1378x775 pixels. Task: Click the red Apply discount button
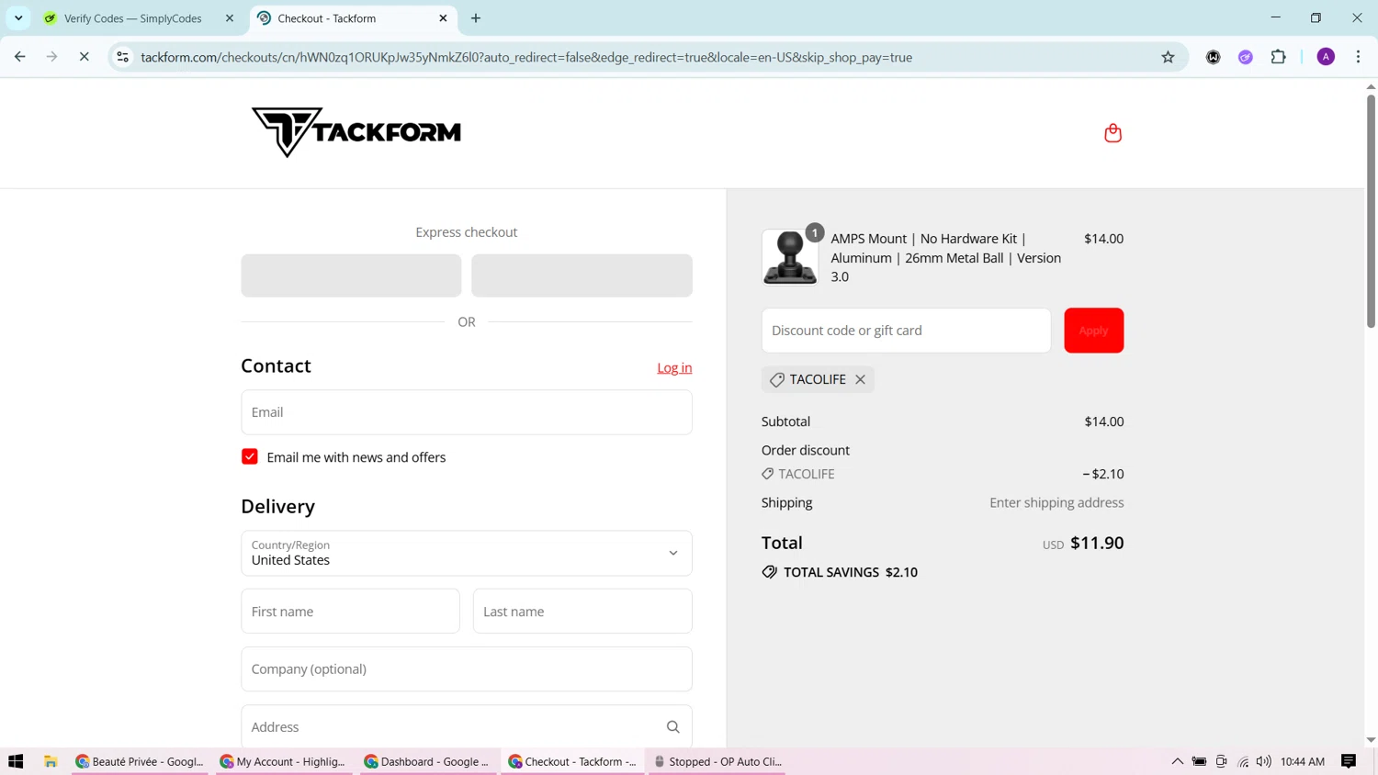tap(1093, 331)
